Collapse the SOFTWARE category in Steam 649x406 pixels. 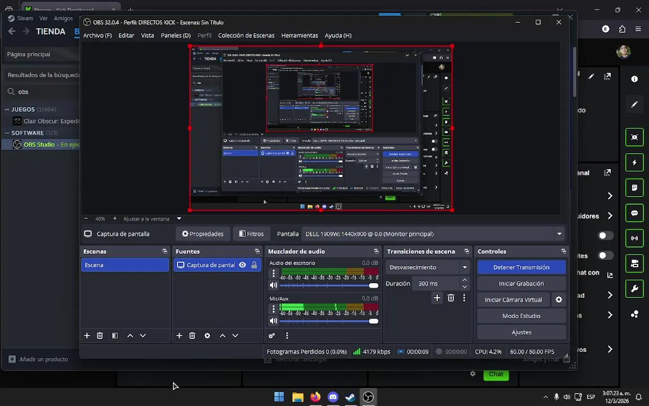[x=7, y=133]
